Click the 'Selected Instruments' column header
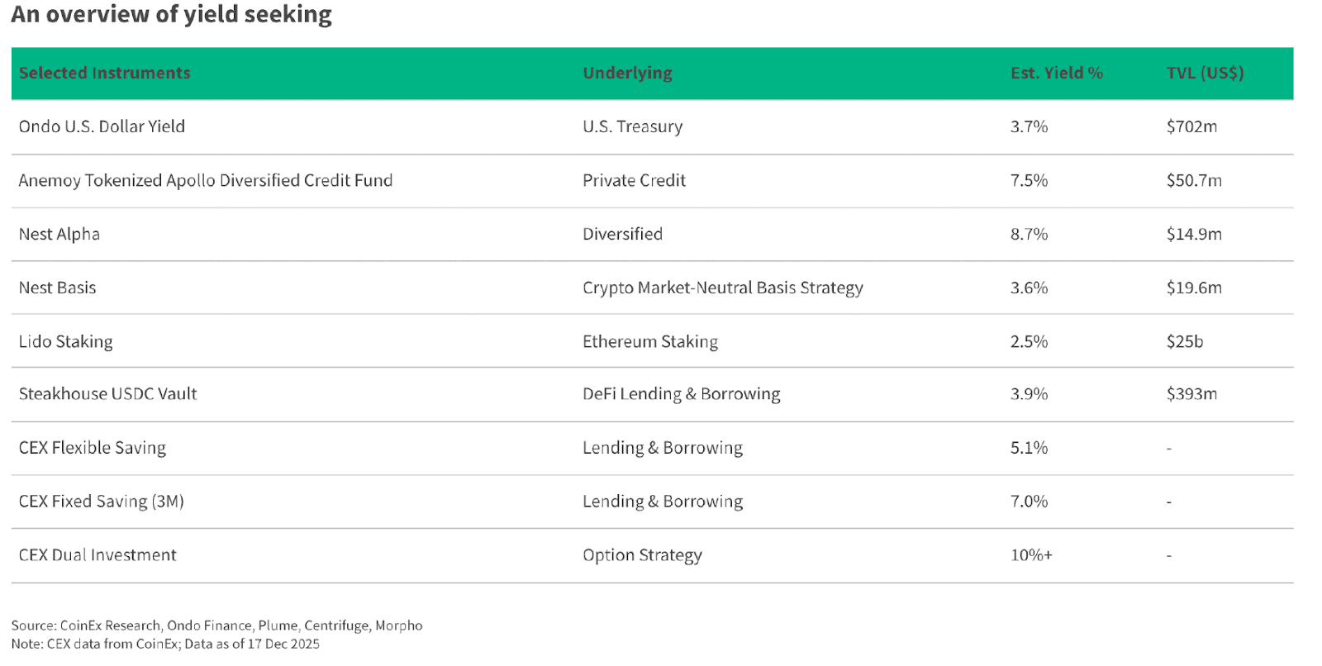 click(104, 73)
